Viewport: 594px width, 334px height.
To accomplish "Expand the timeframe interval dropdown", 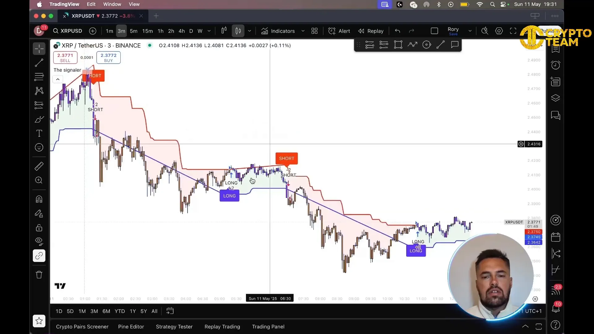I will tap(209, 31).
